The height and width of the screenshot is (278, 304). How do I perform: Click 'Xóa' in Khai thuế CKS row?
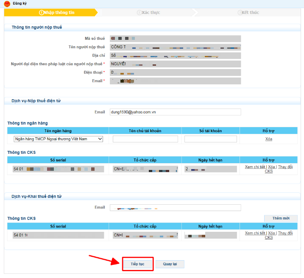pyautogui.click(x=271, y=233)
